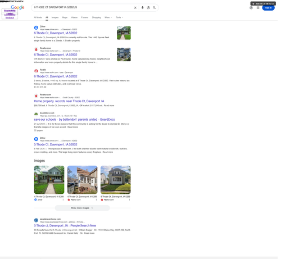Click Read more on People Search Now snippet
The width and height of the screenshot is (281, 259).
(x=89, y=233)
